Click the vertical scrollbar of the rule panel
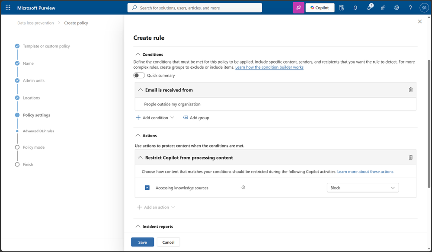This screenshot has height=252, width=432. [429, 124]
